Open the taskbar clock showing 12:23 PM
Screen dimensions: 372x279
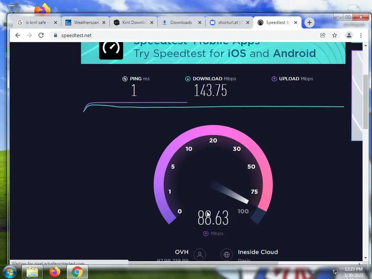click(353, 272)
